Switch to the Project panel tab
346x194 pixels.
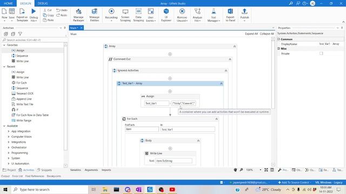click(9, 170)
